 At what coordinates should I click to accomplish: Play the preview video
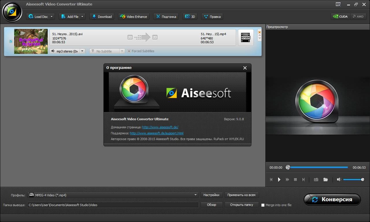(279, 180)
